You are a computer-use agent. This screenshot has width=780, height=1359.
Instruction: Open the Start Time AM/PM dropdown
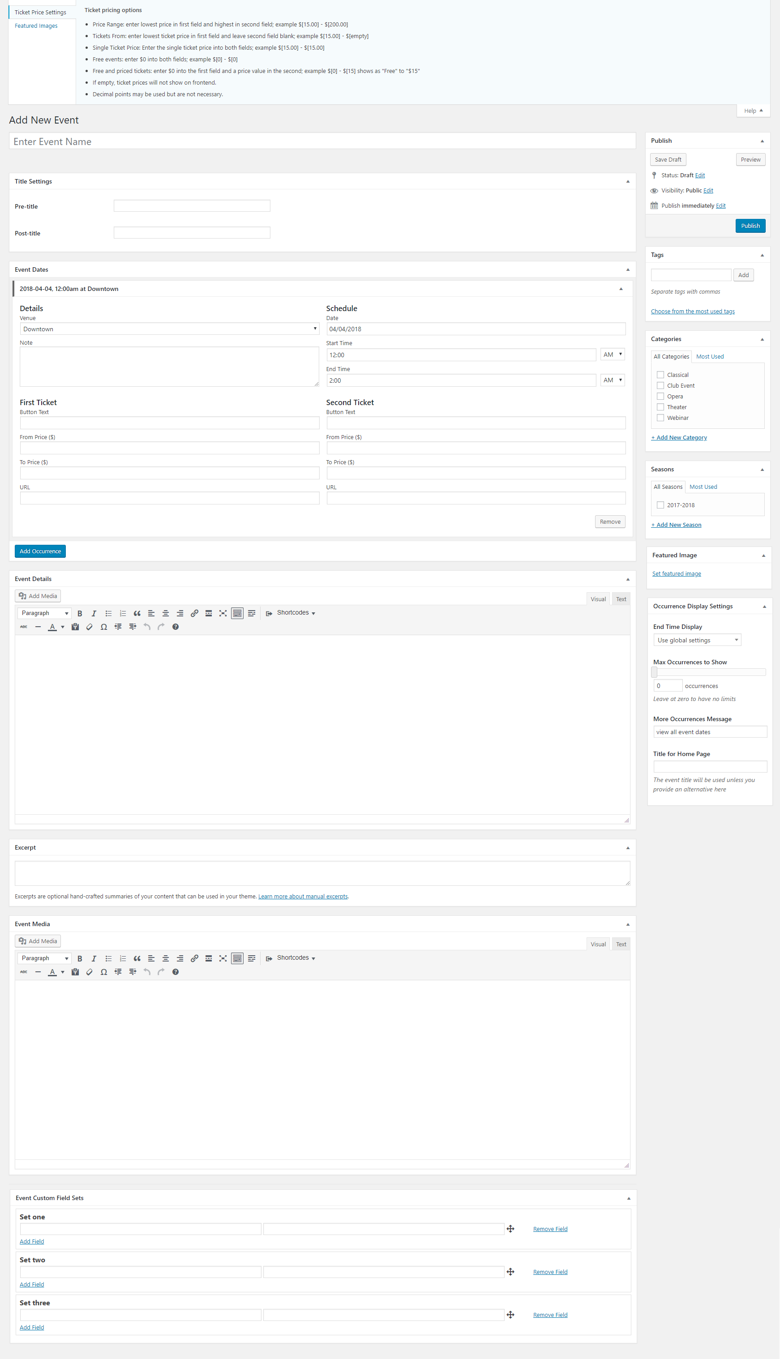coord(613,354)
